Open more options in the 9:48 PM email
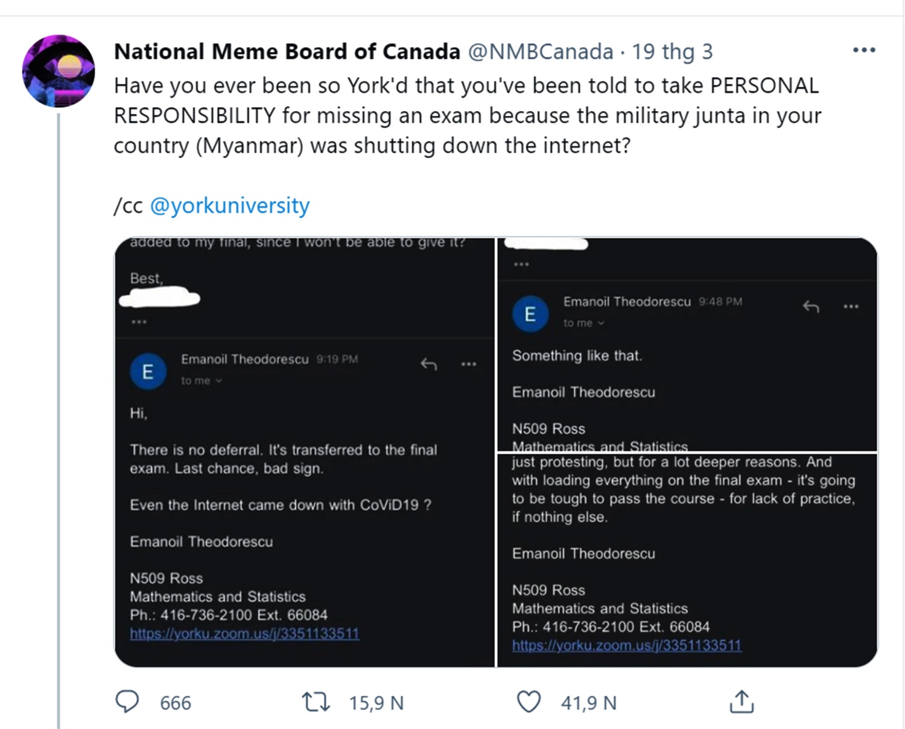The width and height of the screenshot is (905, 729). coord(852,306)
